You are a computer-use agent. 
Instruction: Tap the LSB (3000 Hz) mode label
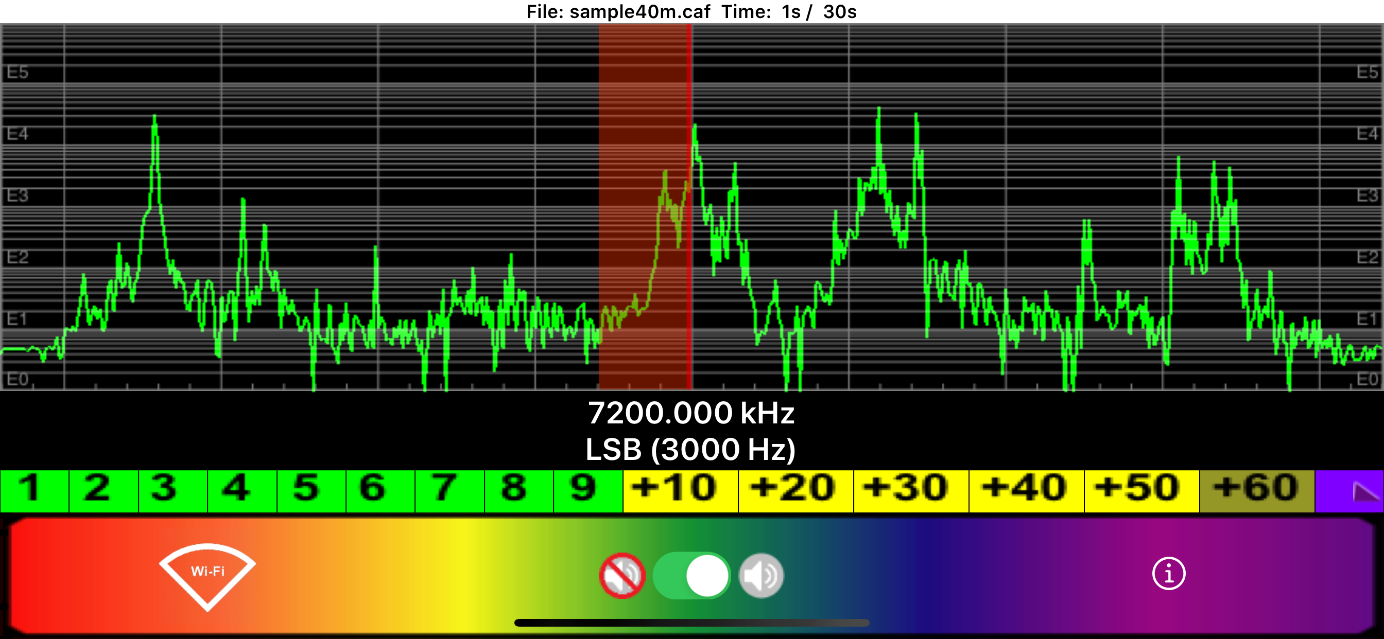point(691,449)
